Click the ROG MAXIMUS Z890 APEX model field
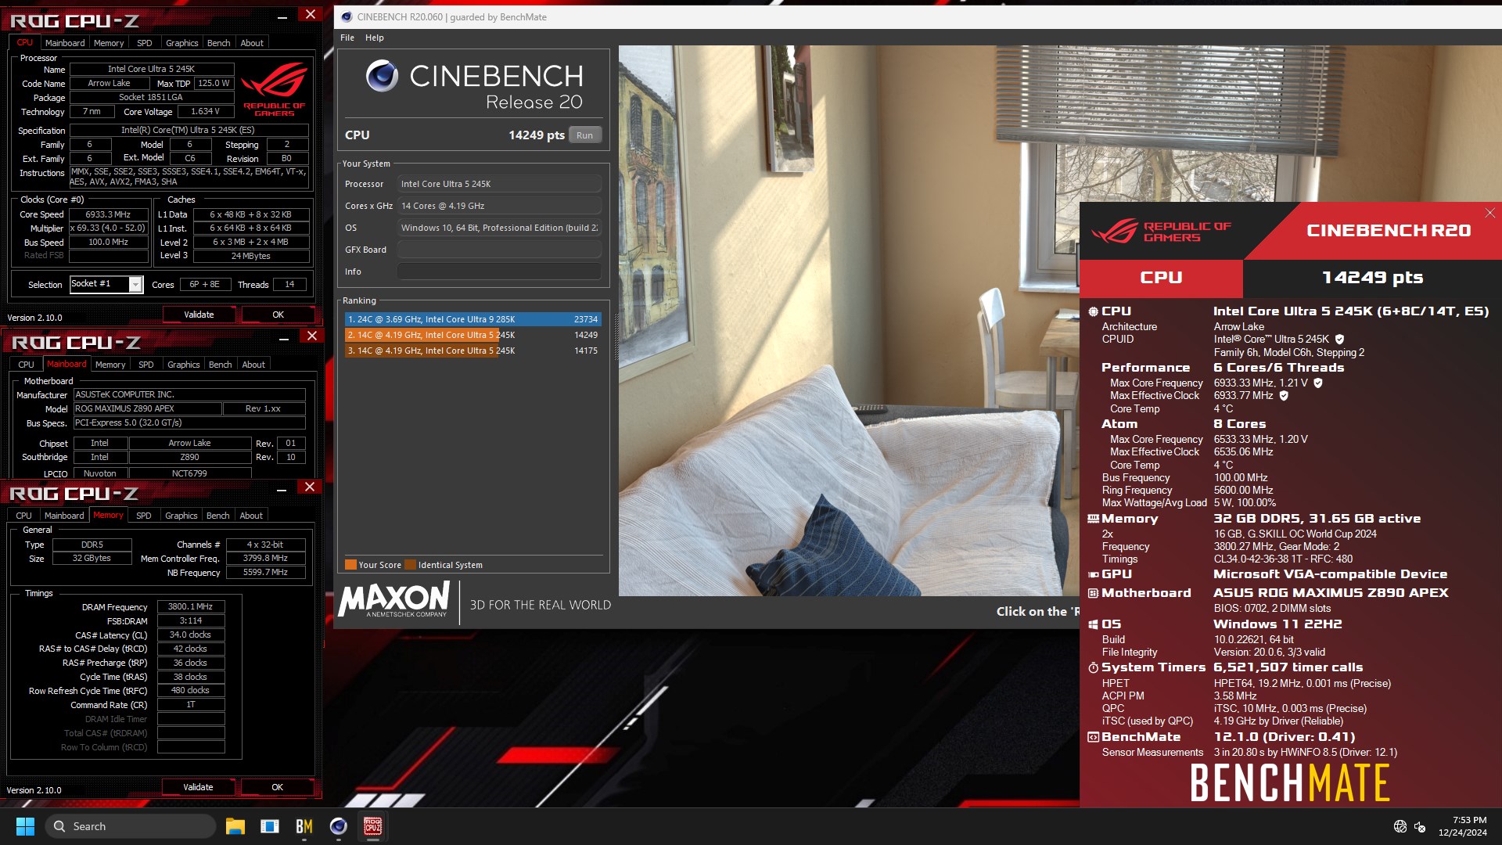This screenshot has width=1502, height=845. pyautogui.click(x=147, y=408)
